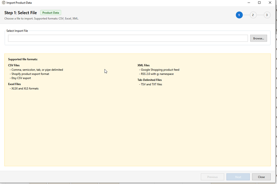The width and height of the screenshot is (277, 184).
Task: Click the Excel Files heading
Action: tap(15, 84)
